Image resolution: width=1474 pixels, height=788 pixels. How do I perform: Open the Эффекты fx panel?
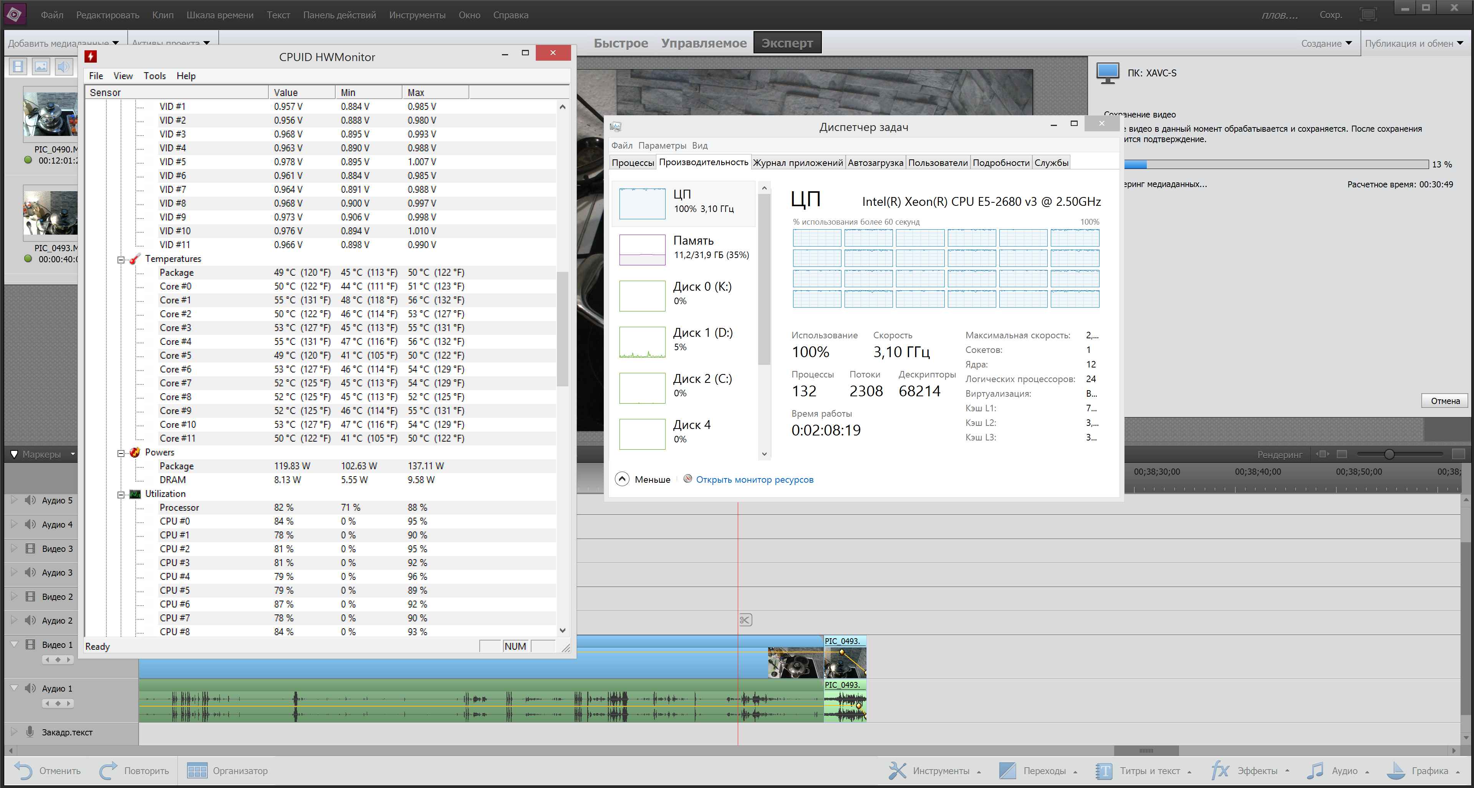[x=1220, y=771]
